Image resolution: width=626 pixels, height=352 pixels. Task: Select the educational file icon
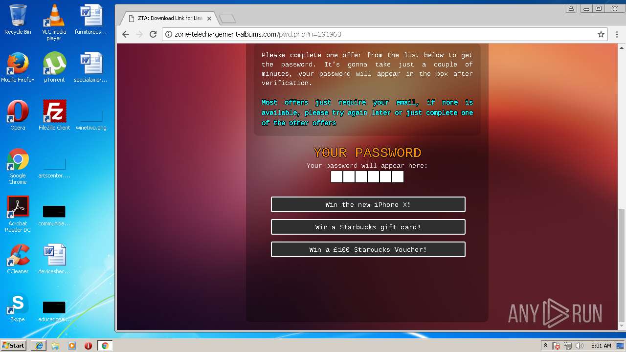click(x=54, y=311)
